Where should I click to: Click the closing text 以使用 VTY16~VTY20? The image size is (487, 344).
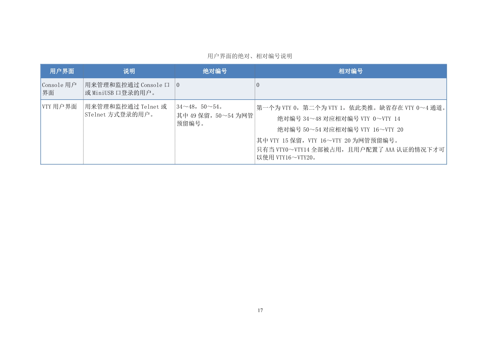(286, 158)
